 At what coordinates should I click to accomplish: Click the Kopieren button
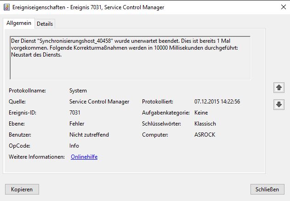(x=22, y=189)
